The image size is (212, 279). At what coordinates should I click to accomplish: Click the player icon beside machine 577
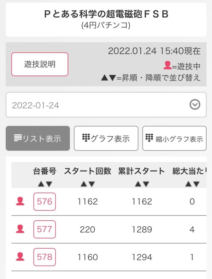pyautogui.click(x=20, y=229)
